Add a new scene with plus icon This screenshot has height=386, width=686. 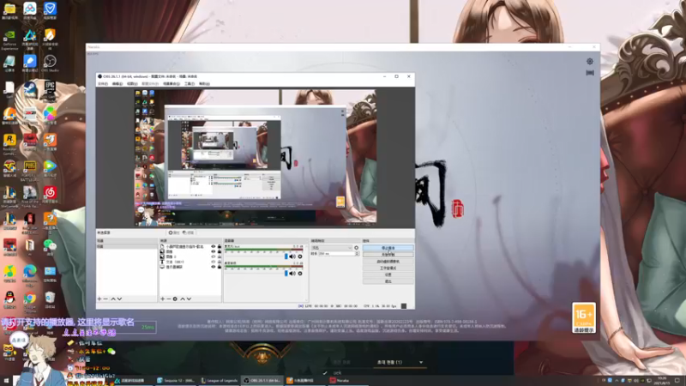pos(99,299)
